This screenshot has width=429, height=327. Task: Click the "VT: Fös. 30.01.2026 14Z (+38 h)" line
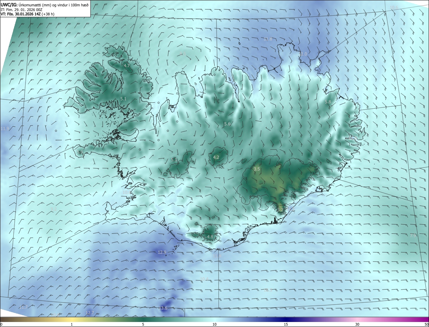27,14
